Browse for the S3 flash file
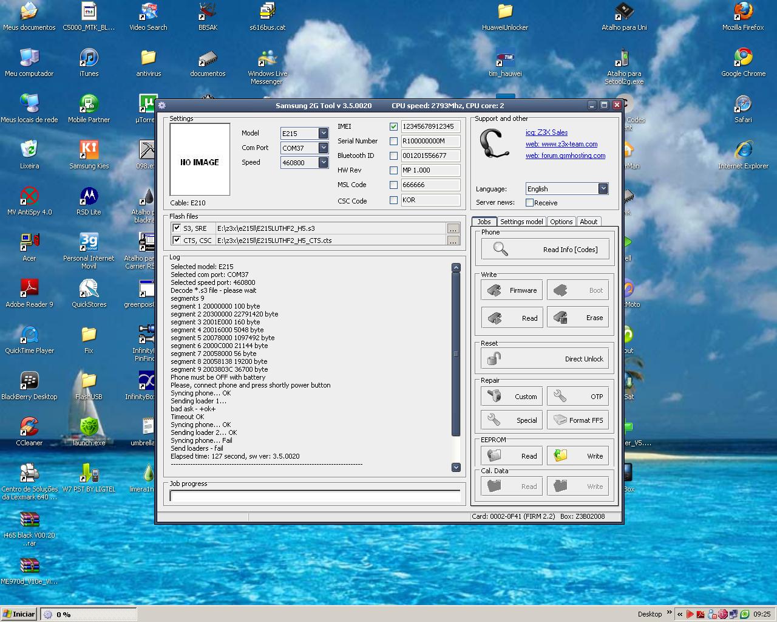Image resolution: width=777 pixels, height=622 pixels. tap(453, 228)
